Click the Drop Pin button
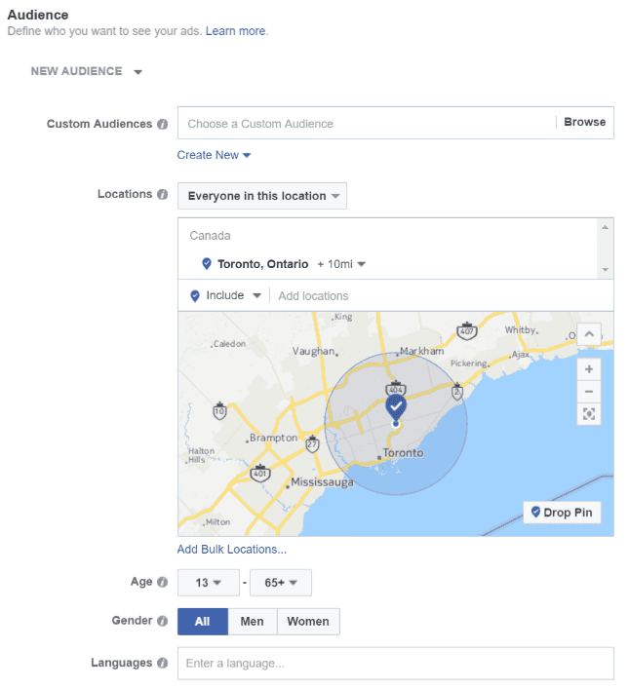629x689 pixels. click(562, 513)
